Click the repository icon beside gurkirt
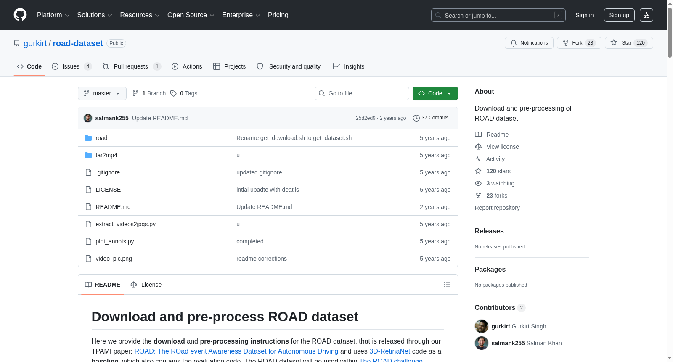This screenshot has height=362, width=673. pos(17,43)
